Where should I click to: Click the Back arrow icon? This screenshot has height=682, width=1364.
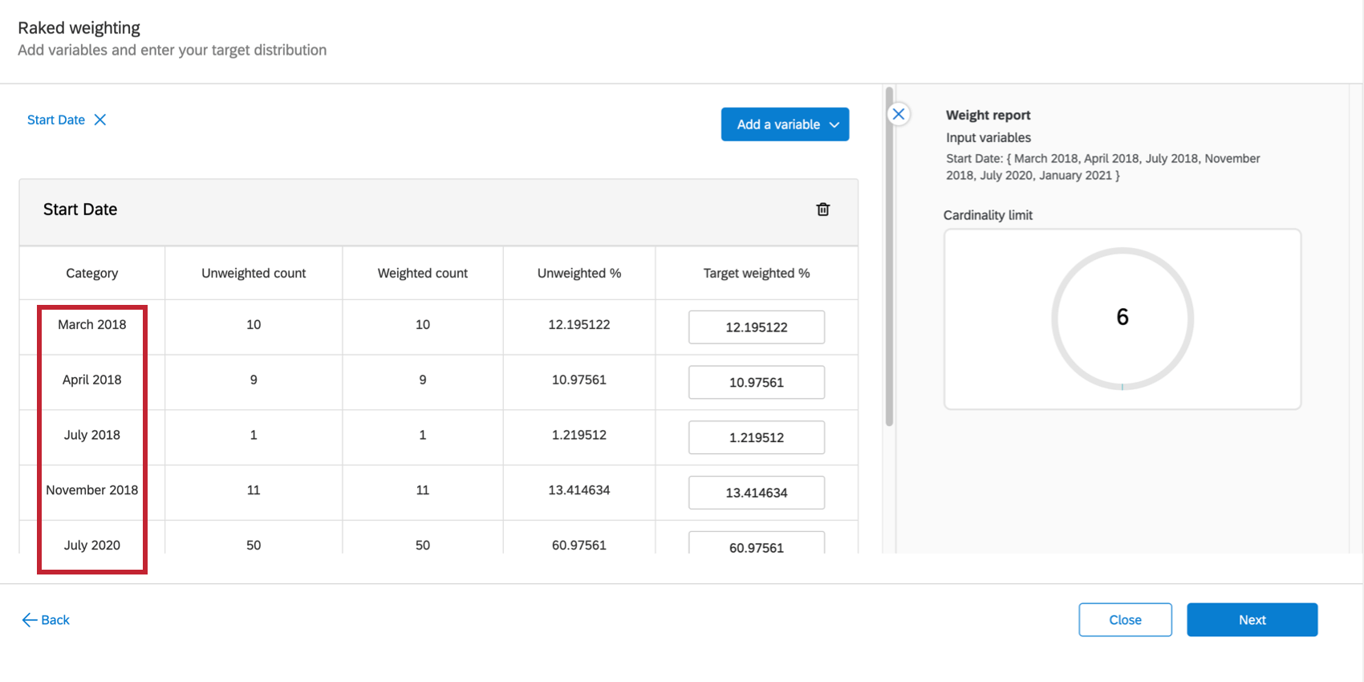tap(30, 619)
